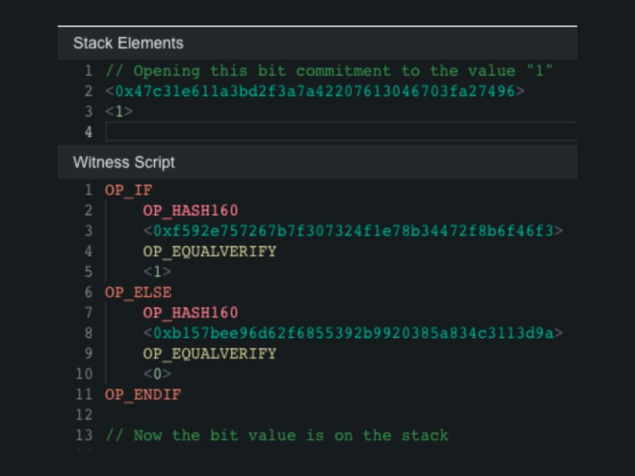Click line number 6 in Witness Script gutter
Viewport: 635px width, 476px height.
tap(88, 293)
